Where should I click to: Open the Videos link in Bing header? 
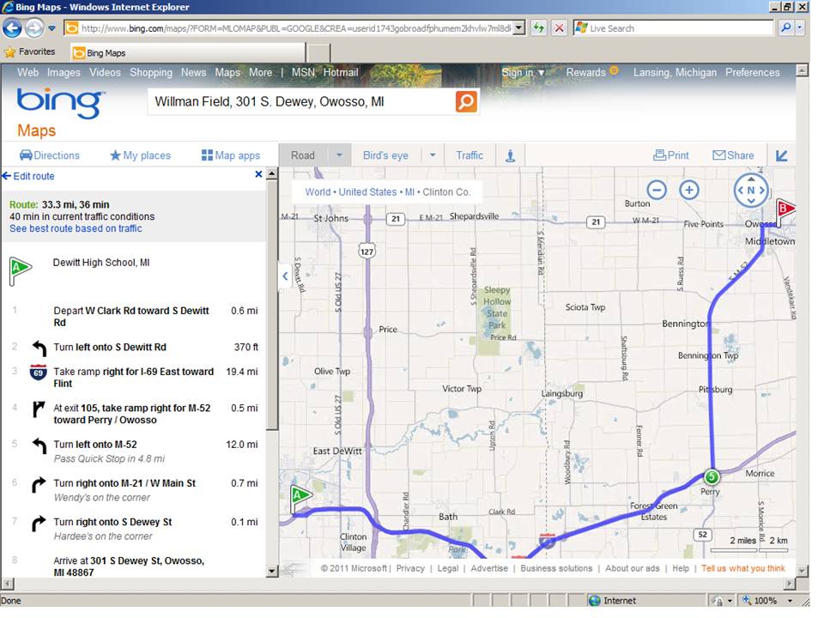click(105, 72)
